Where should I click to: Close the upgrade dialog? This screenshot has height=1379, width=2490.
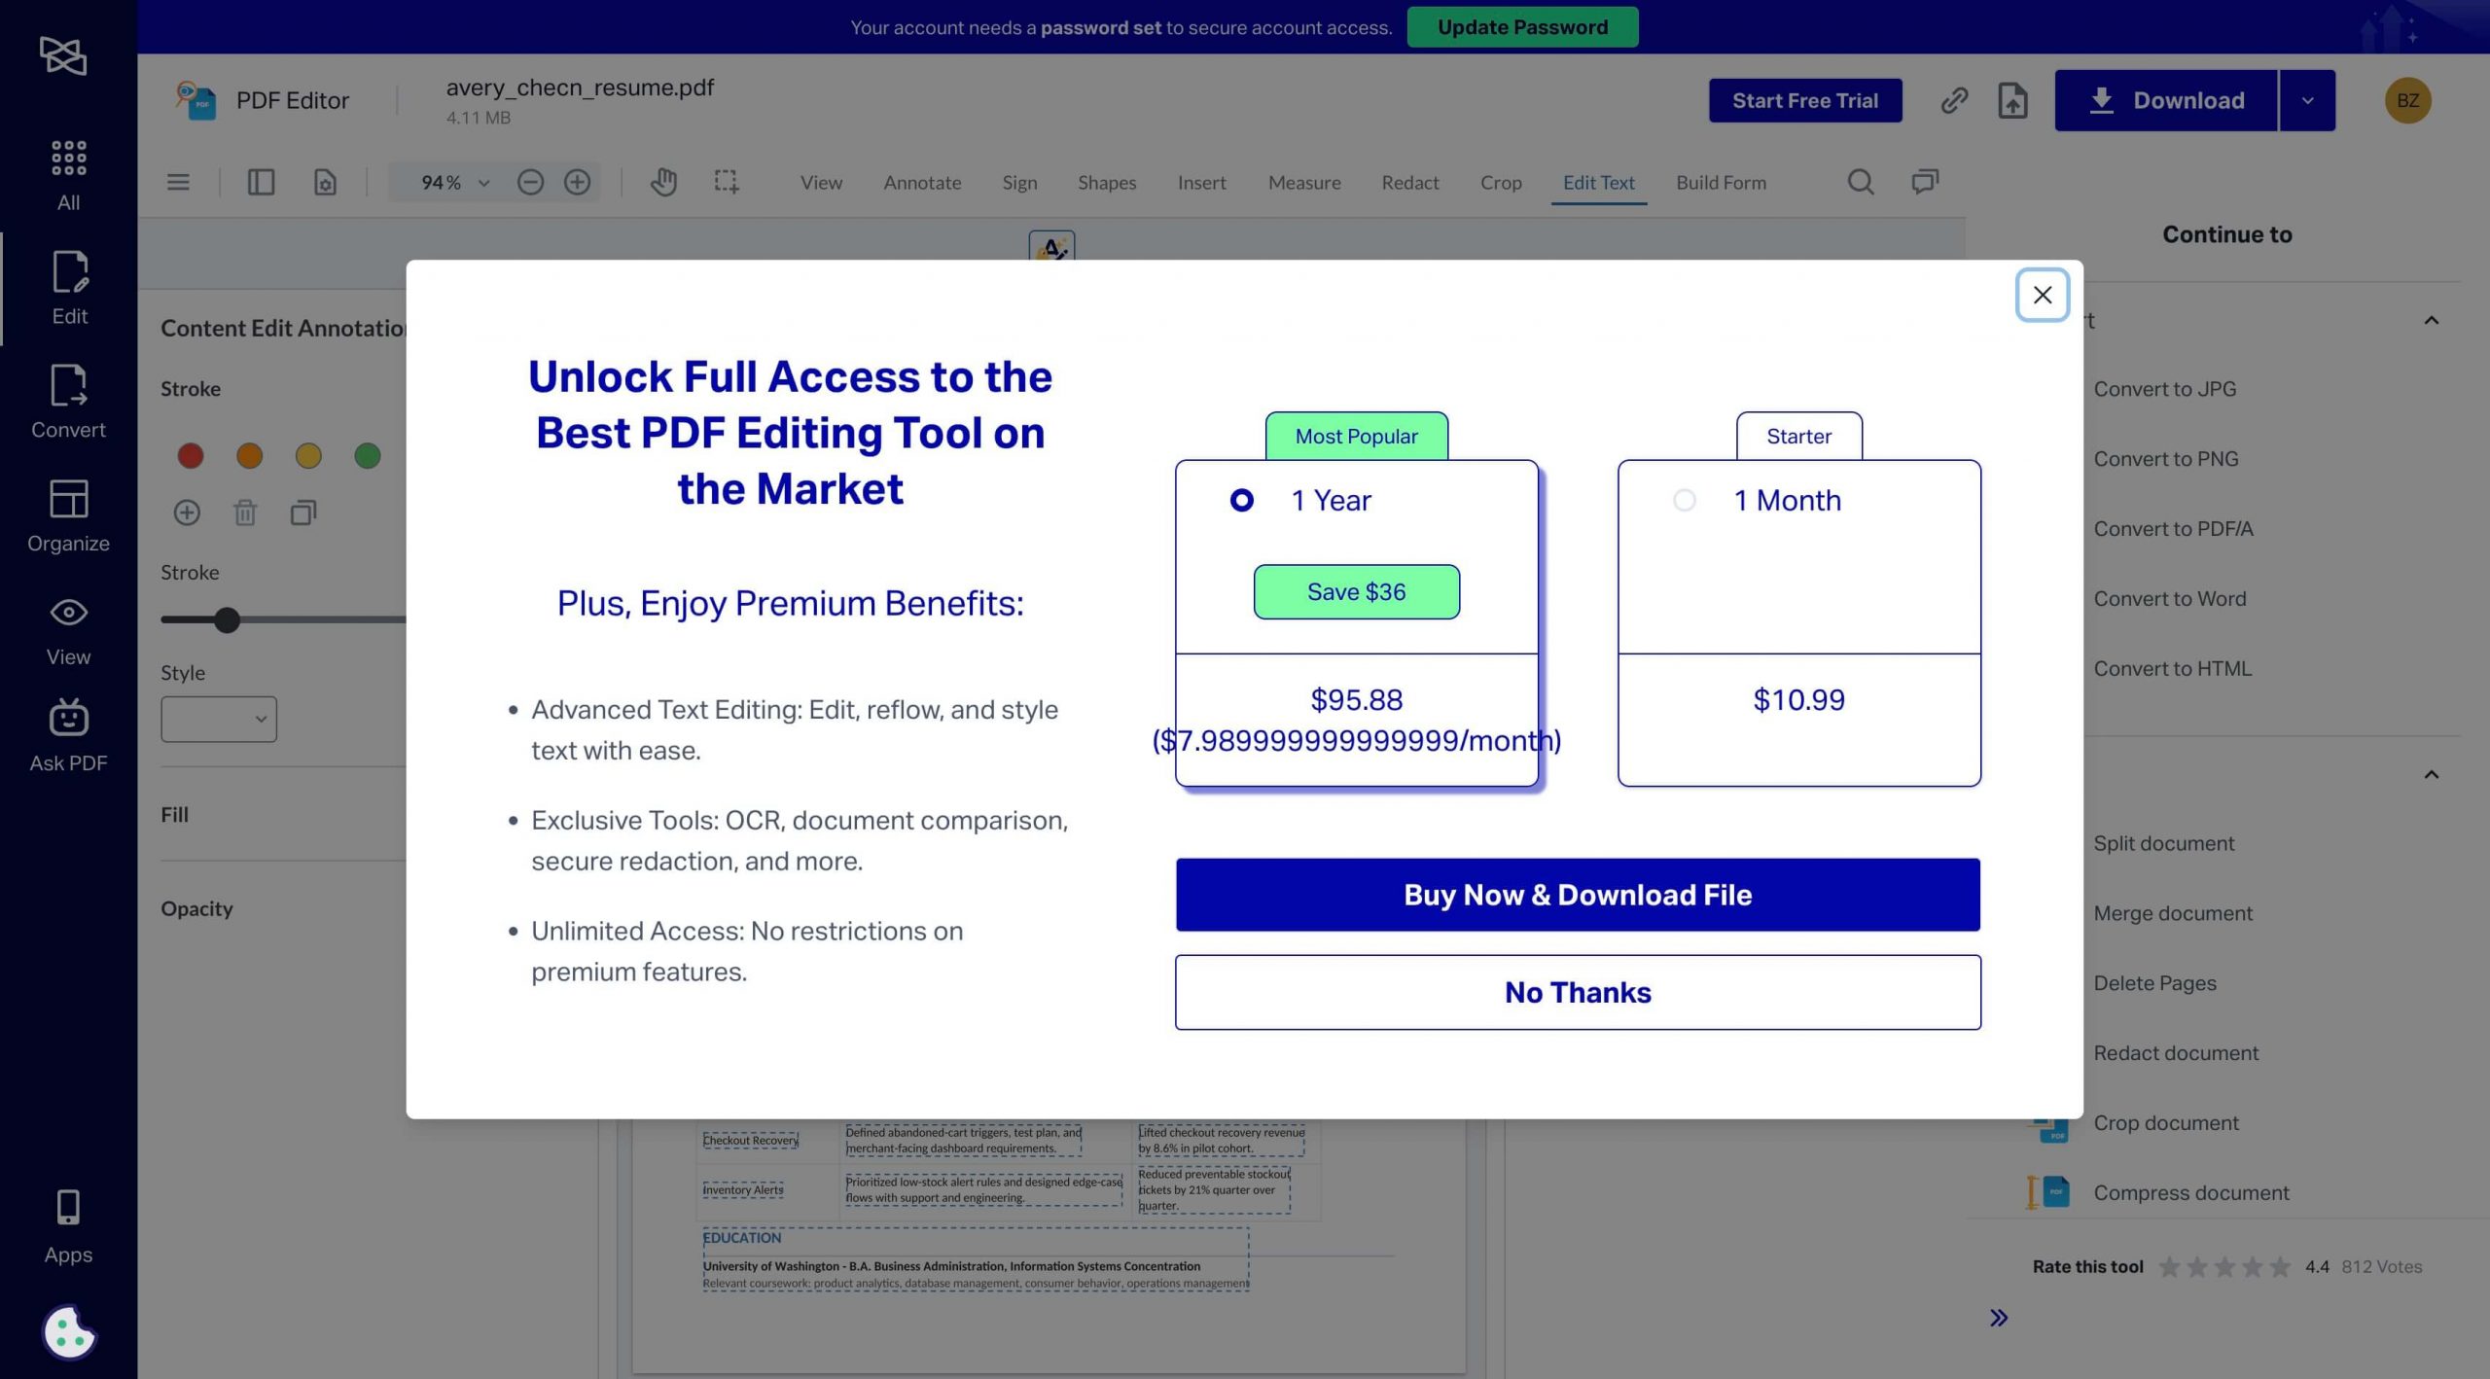2042,295
